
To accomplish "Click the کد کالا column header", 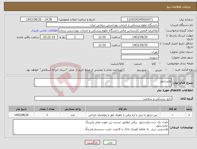I will pos(173,109).
